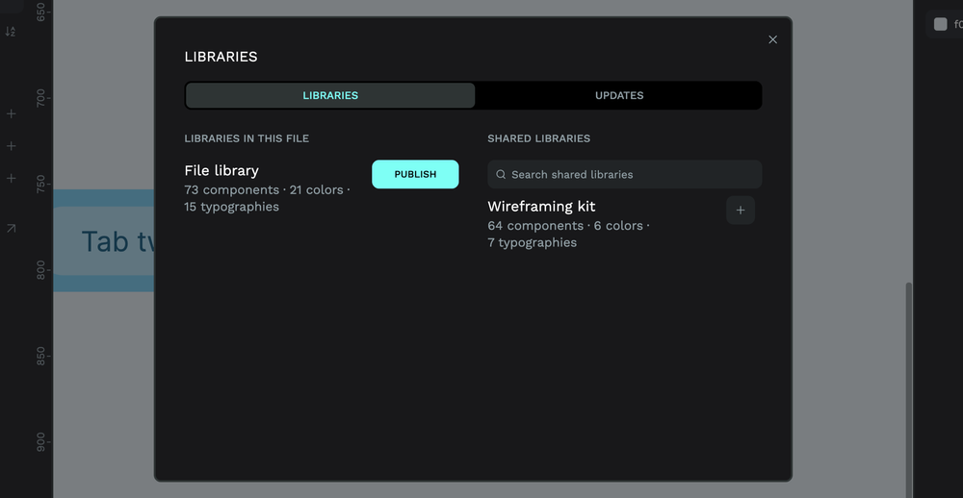The image size is (963, 498).
Task: Switch to the Updates tab
Action: click(x=618, y=95)
